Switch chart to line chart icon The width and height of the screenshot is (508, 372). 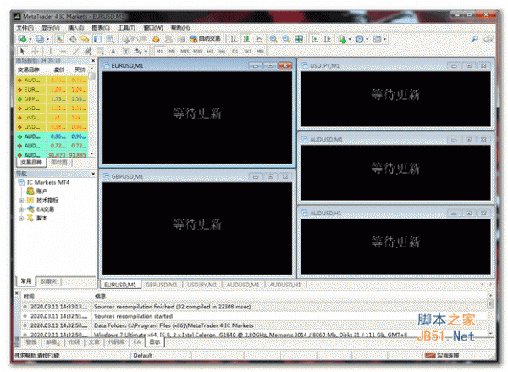tap(259, 39)
